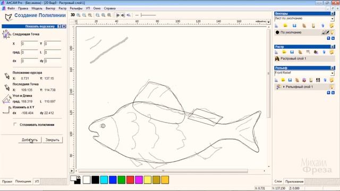Click third zoom icon in view toolbar
Image resolution: width=340 pixels, height=191 pixels.
[x=90, y=15]
